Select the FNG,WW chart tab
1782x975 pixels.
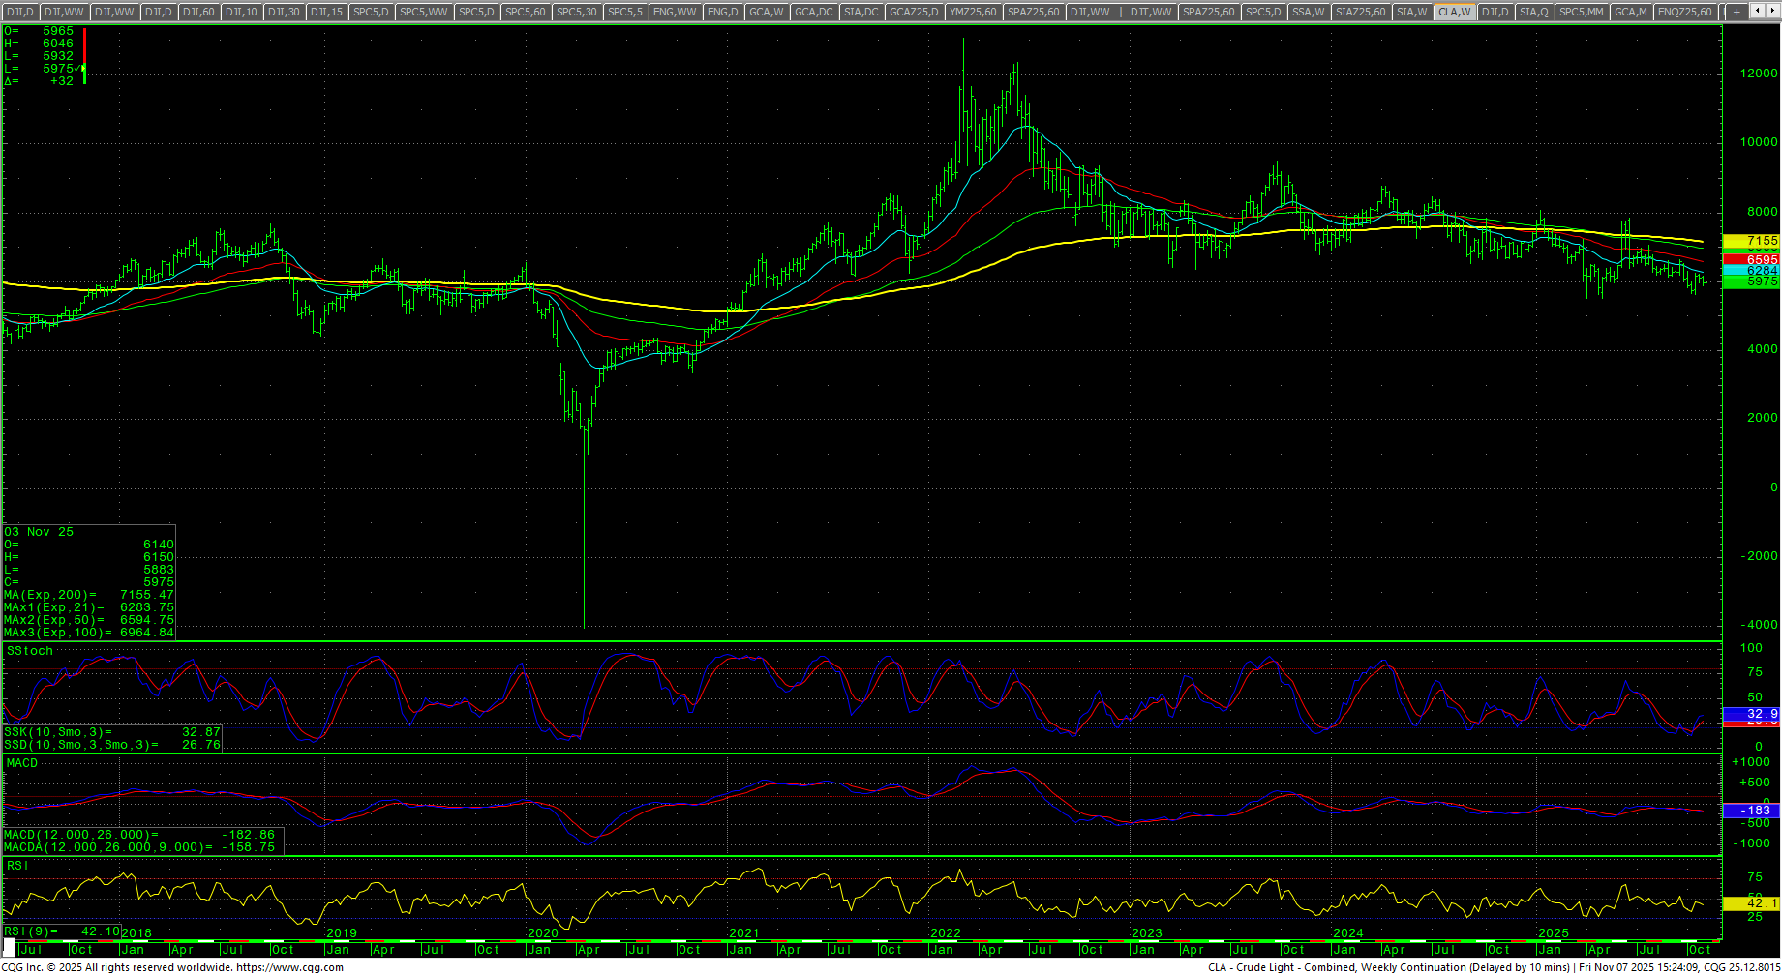coord(675,12)
